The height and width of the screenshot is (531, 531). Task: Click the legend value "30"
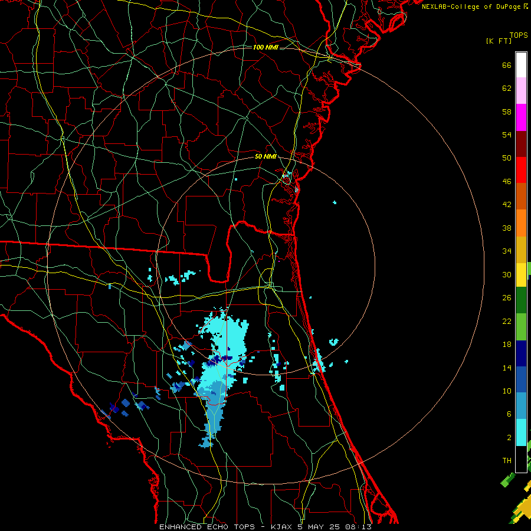pyautogui.click(x=507, y=274)
